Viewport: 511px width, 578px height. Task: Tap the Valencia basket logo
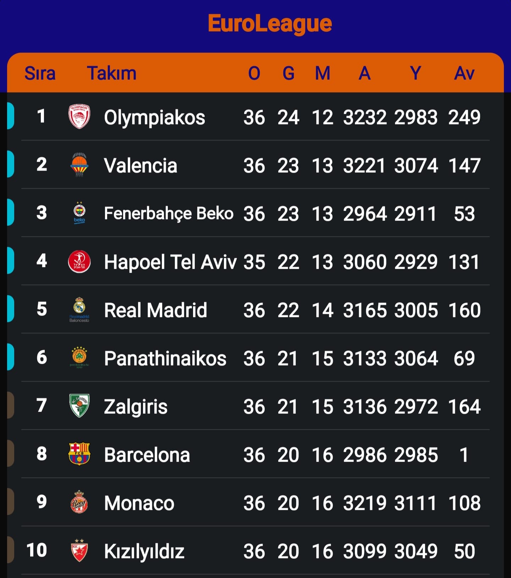pyautogui.click(x=79, y=165)
